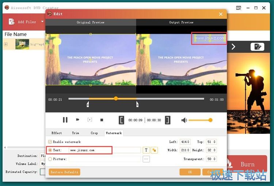Click the Destination field in main window
Screen dimensions: 274x186
(43, 156)
